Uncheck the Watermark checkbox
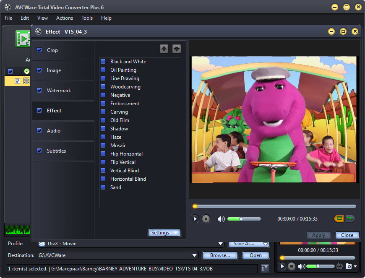The width and height of the screenshot is (365, 278). [39, 91]
